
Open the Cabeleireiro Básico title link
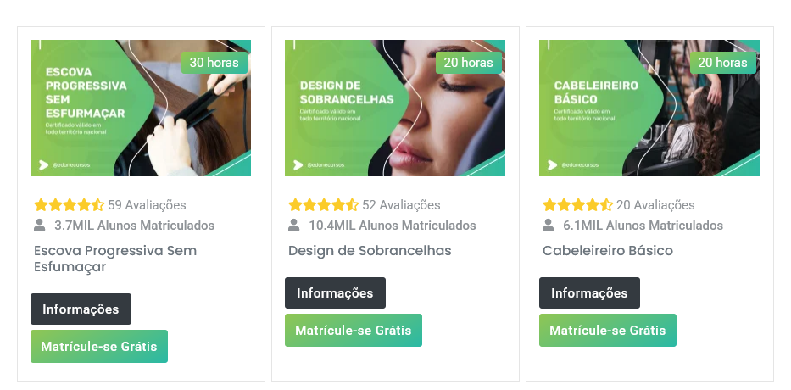click(607, 251)
